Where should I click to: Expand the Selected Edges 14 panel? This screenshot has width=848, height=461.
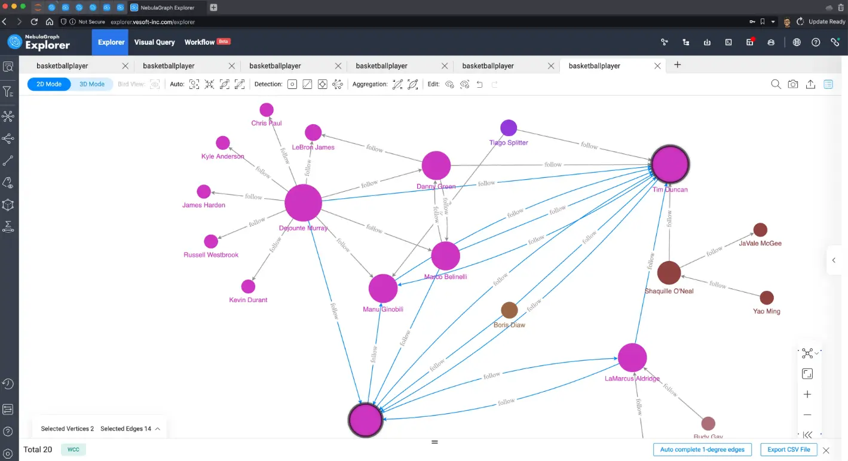130,429
